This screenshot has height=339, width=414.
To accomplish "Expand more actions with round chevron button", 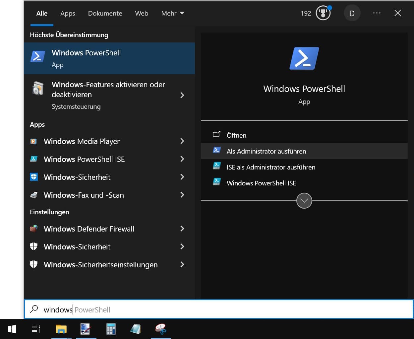I will pyautogui.click(x=304, y=201).
